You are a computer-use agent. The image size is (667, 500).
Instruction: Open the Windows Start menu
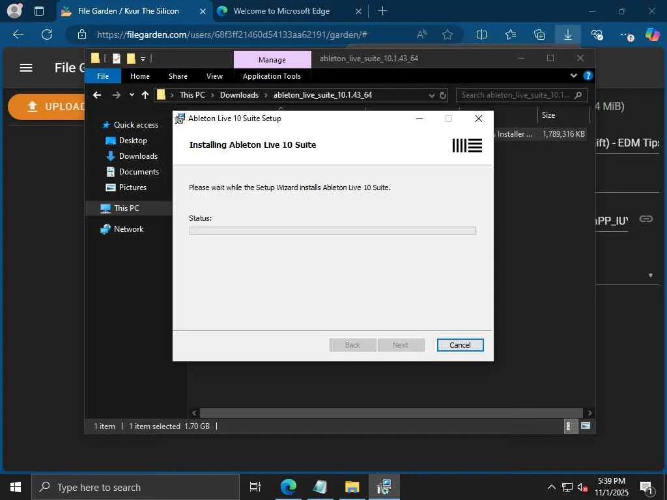[16, 487]
